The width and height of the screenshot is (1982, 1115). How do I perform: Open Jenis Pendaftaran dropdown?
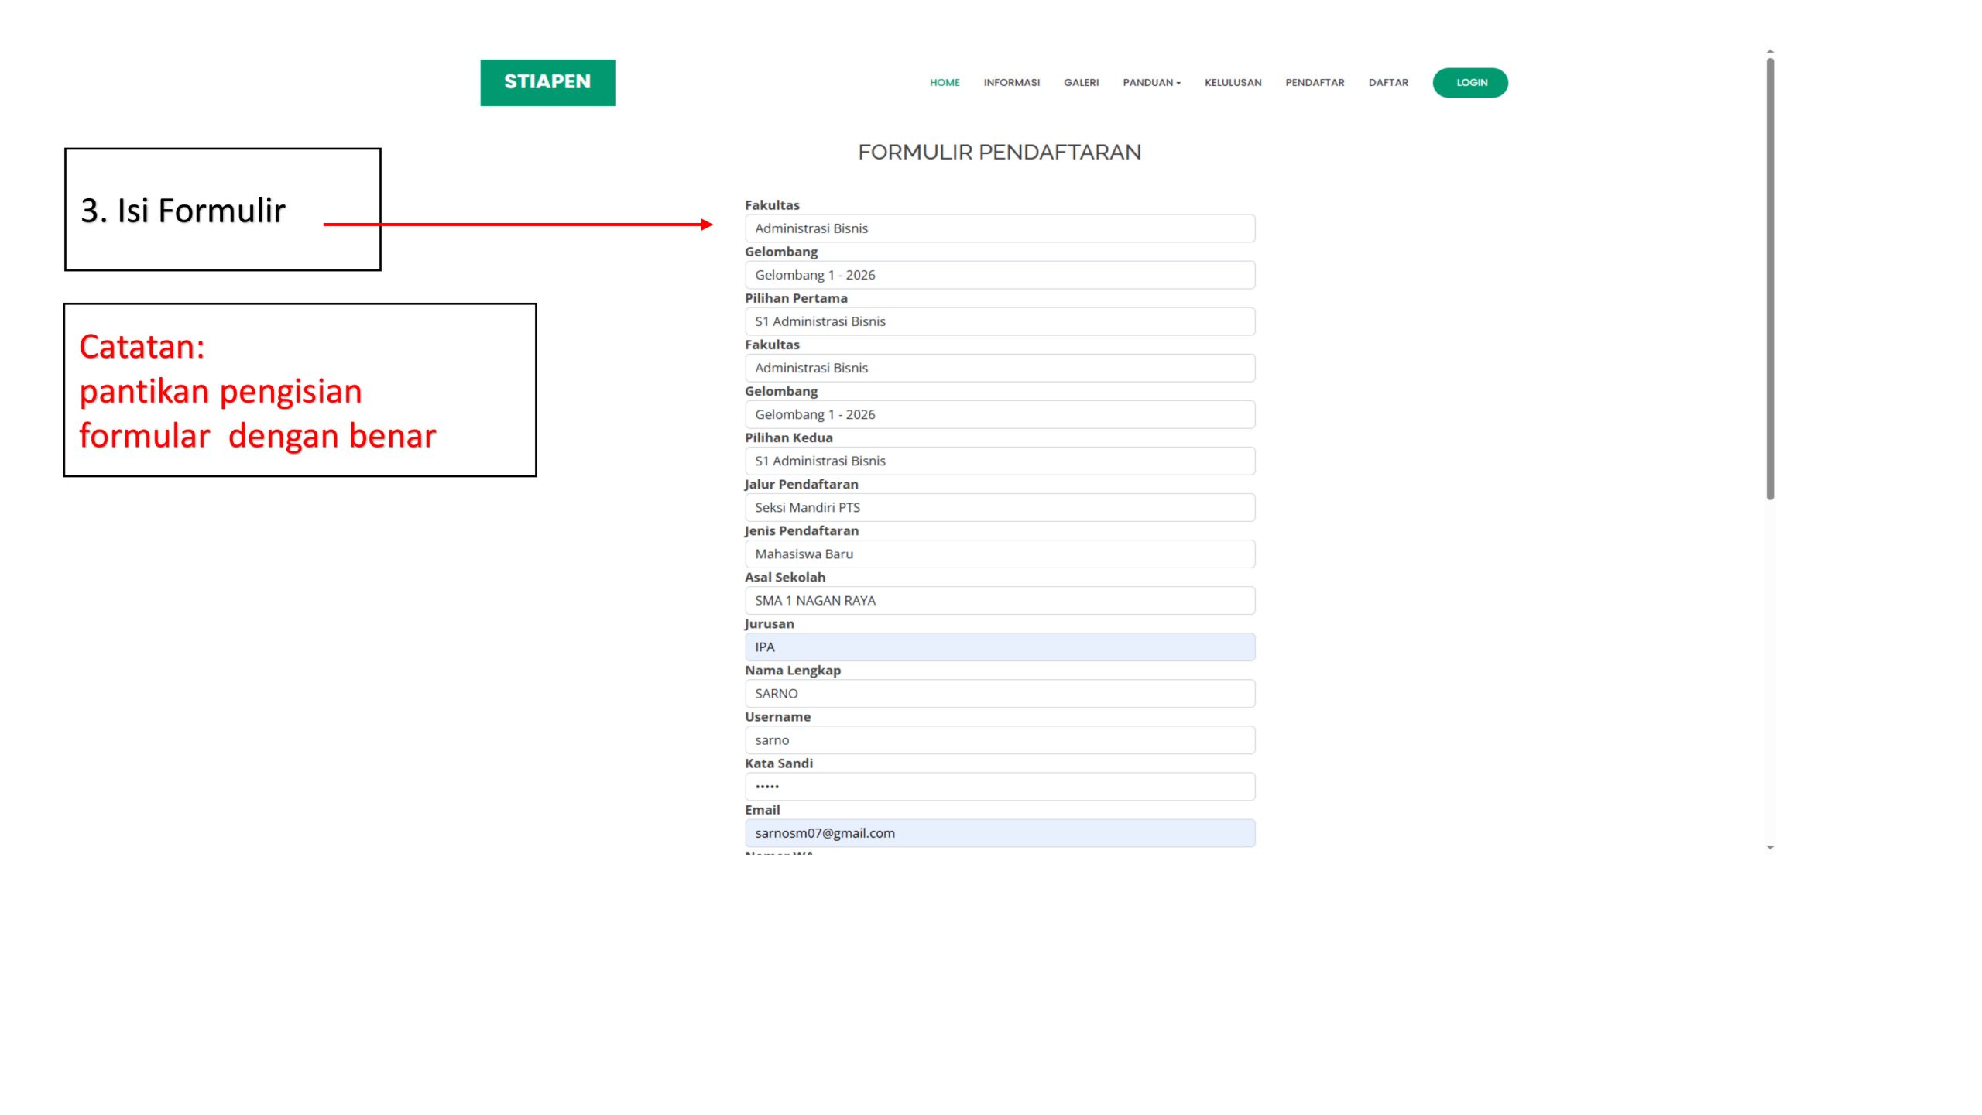pos(999,554)
